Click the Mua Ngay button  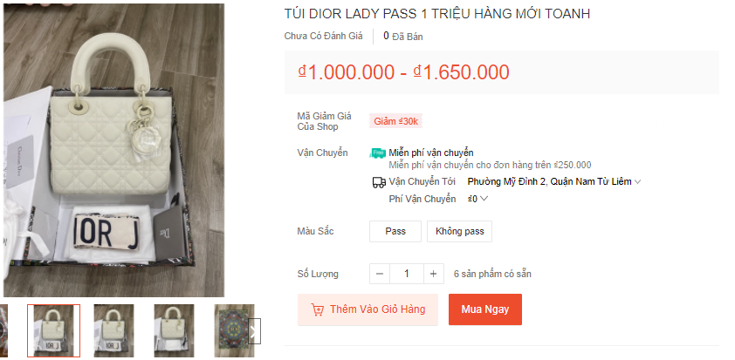click(485, 309)
